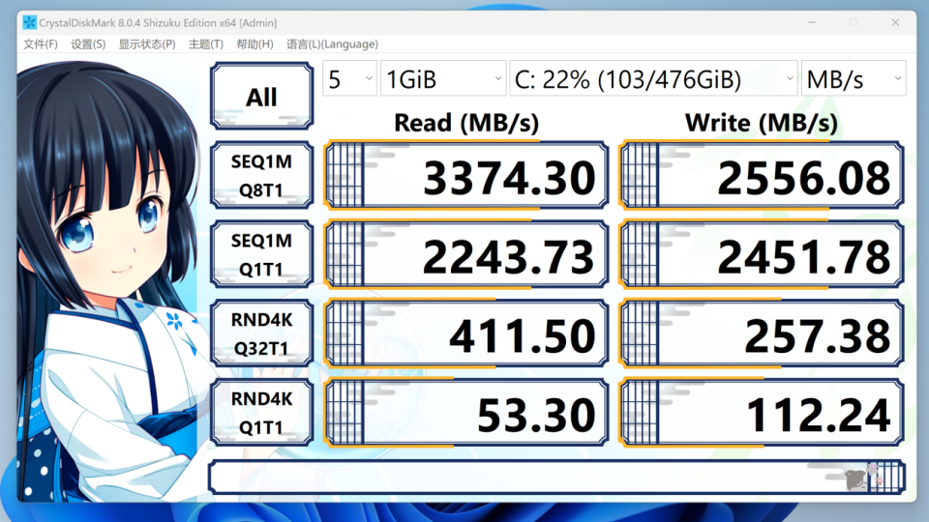Click the 53.30 random read result
929x522 pixels.
tap(466, 413)
